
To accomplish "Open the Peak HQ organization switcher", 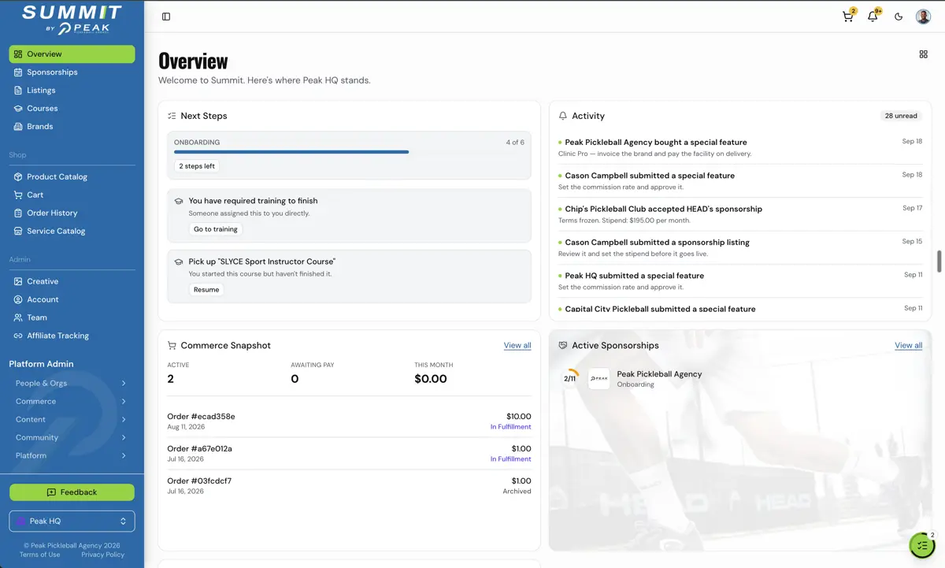I will 72,522.
